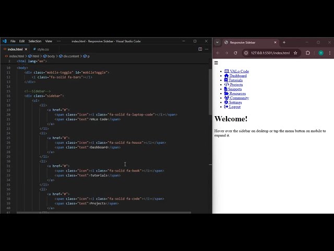The width and height of the screenshot is (334, 251).
Task: Click the horizontal scrollbar in the editor
Action: click(104, 212)
